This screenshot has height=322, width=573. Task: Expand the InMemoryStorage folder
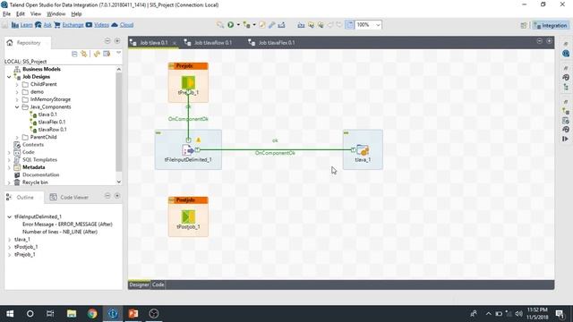[x=17, y=99]
